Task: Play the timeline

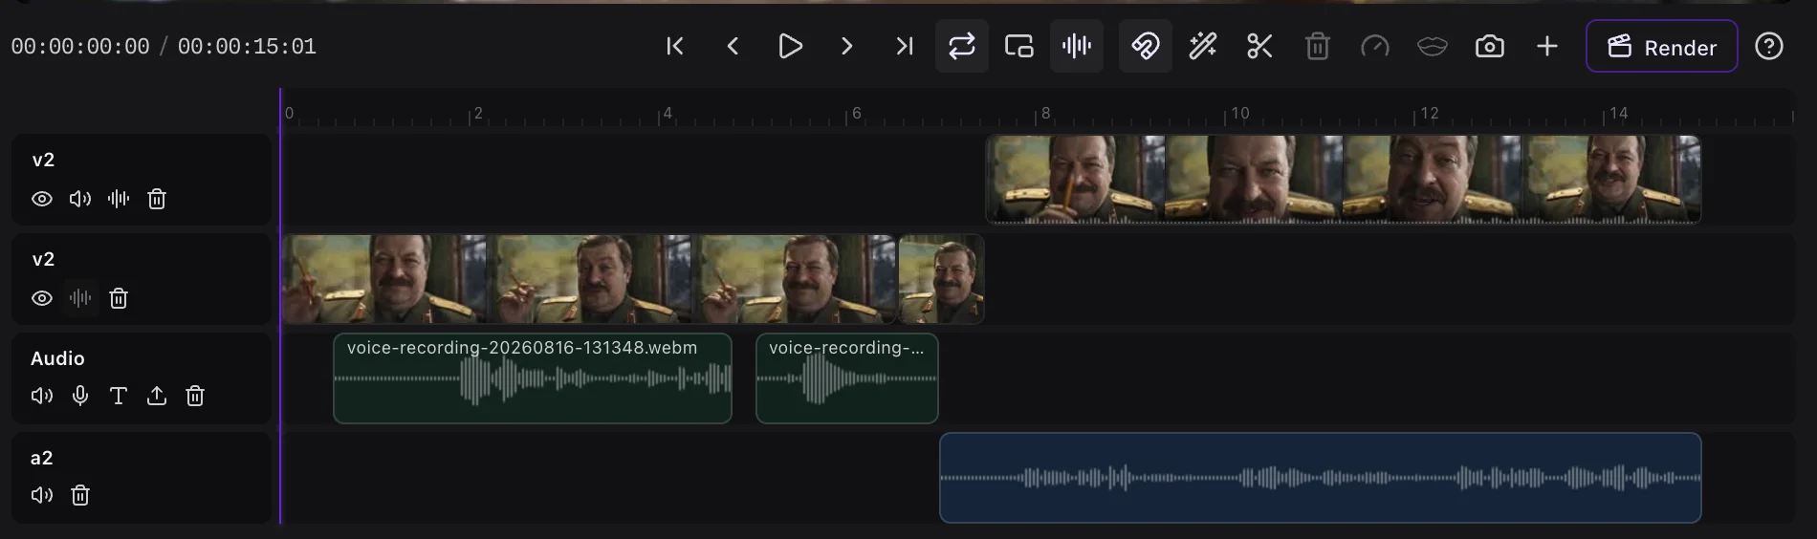Action: click(x=790, y=46)
